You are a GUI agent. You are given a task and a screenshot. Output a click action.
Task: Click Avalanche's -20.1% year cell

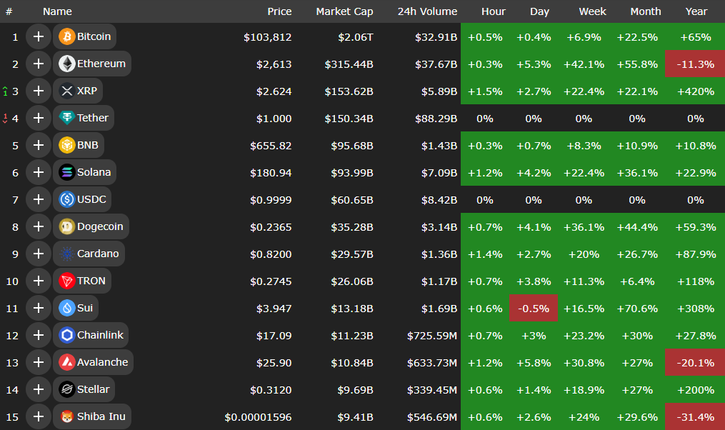click(695, 362)
